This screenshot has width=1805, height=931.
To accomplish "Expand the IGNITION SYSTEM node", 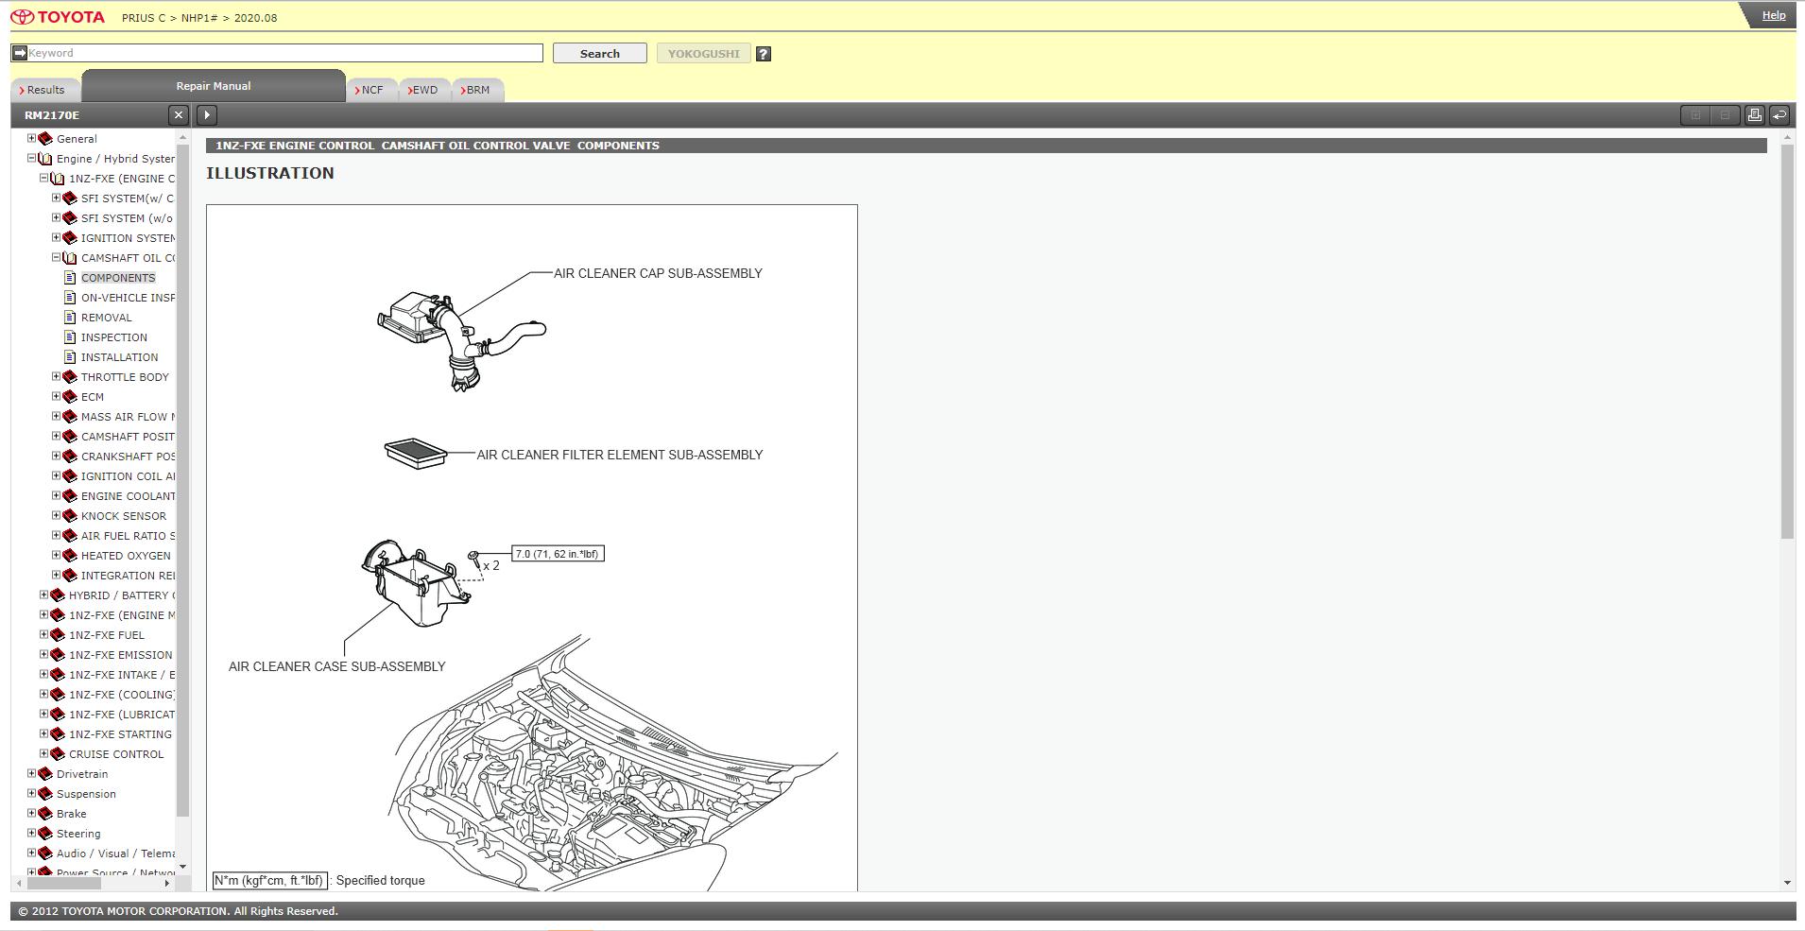I will (x=56, y=237).
